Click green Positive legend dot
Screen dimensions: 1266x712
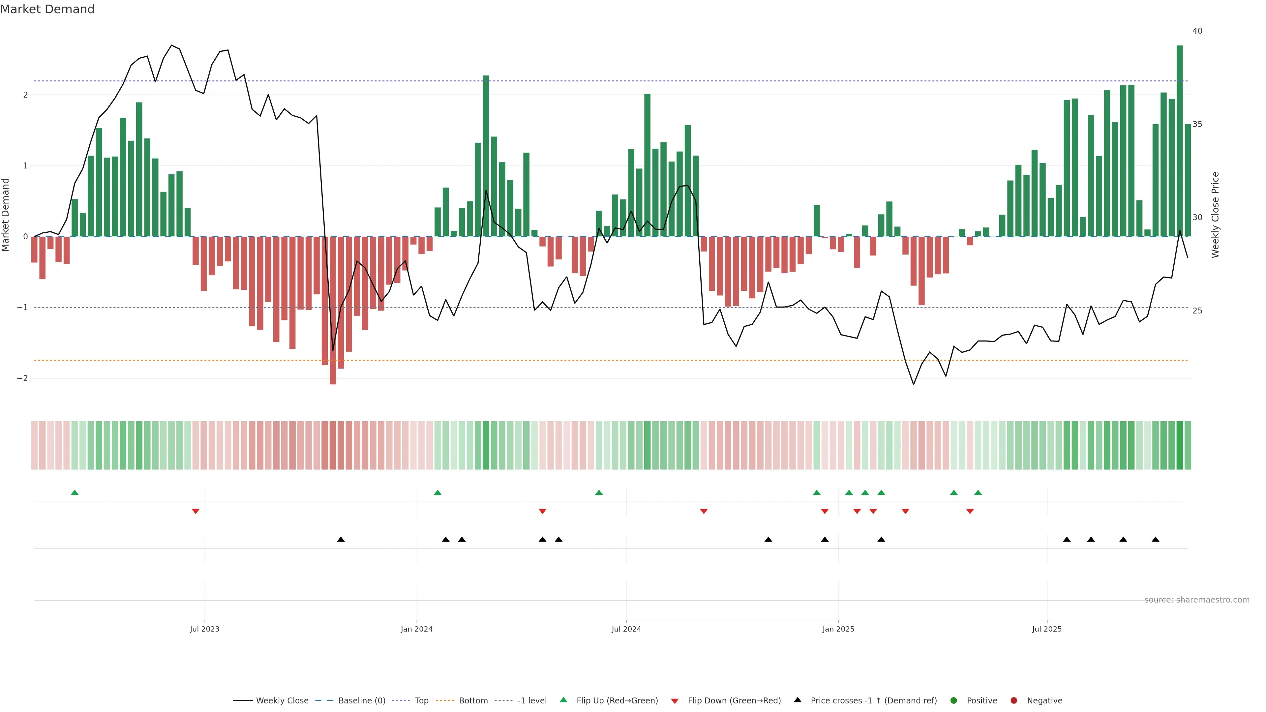point(954,701)
